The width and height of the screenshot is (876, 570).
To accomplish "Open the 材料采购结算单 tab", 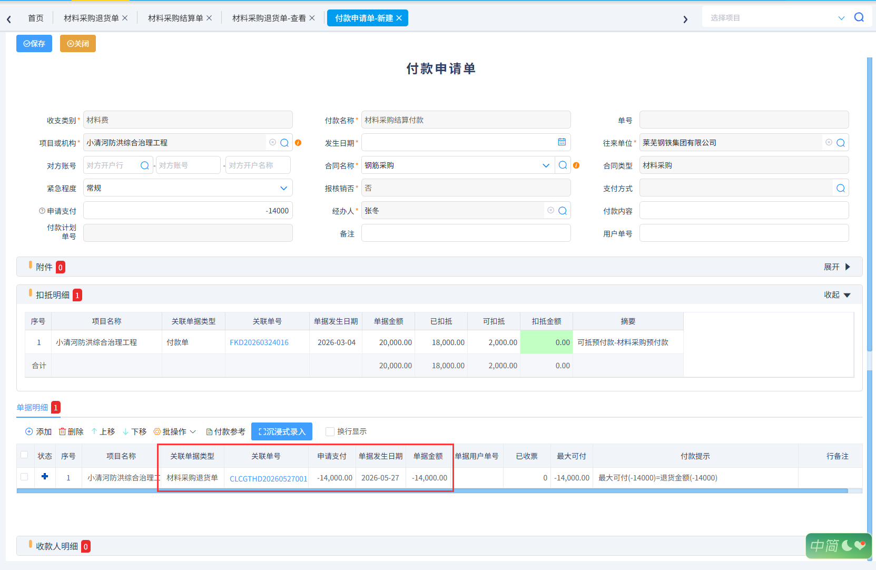I will (175, 18).
